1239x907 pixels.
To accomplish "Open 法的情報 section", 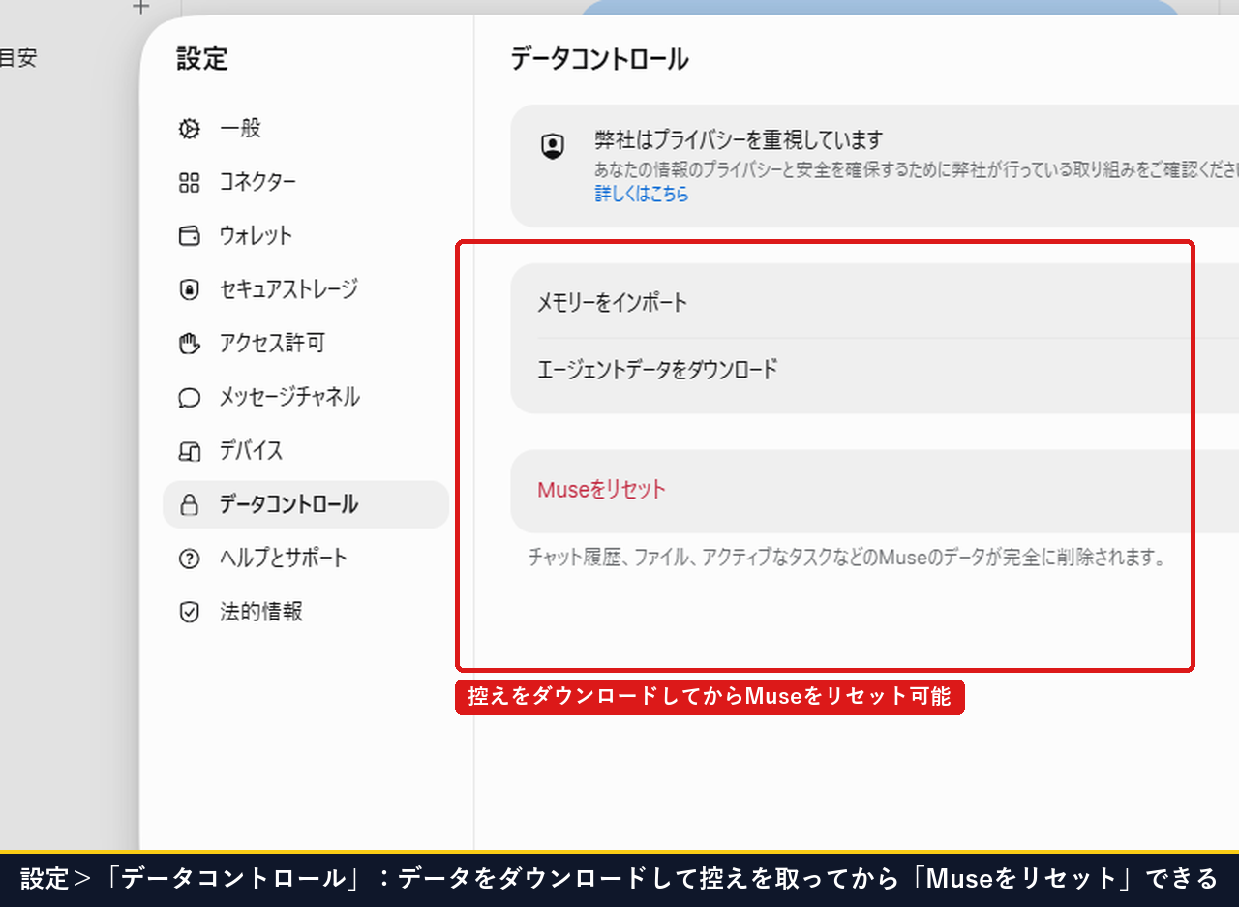I will [x=306, y=612].
